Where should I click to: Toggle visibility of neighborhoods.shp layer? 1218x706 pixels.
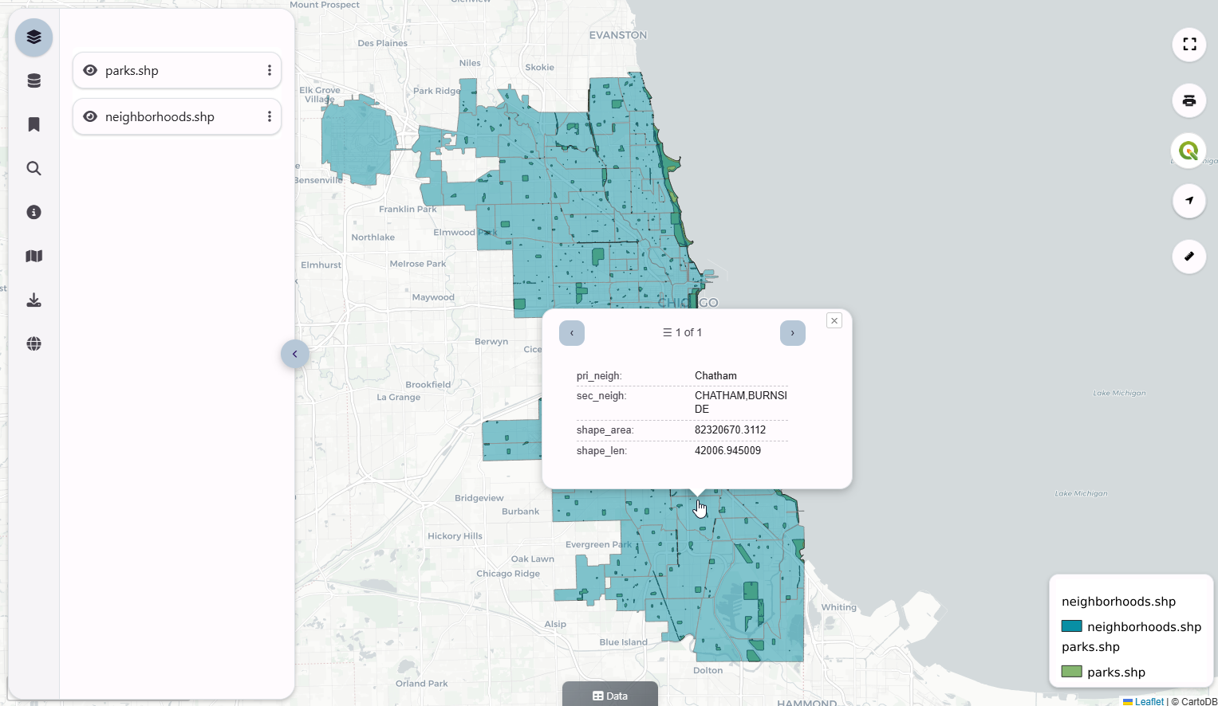coord(90,116)
